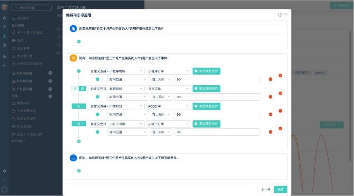Open 在...天内 dropdown under POS订单
The height and width of the screenshot is (196, 354).
click(161, 115)
